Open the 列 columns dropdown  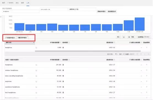pyautogui.click(x=119, y=37)
